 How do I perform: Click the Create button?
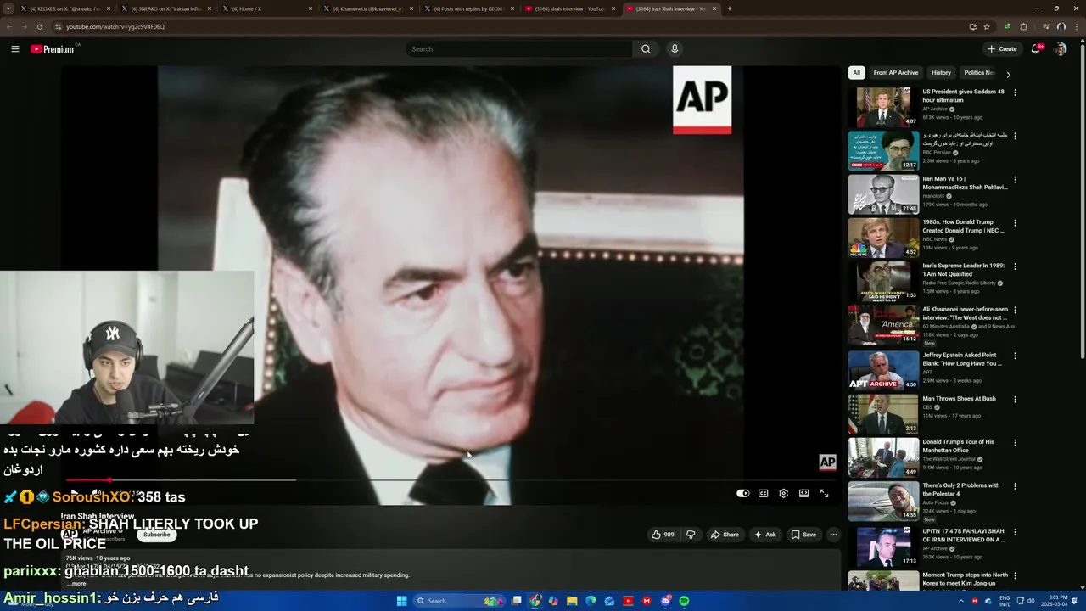pyautogui.click(x=1002, y=49)
